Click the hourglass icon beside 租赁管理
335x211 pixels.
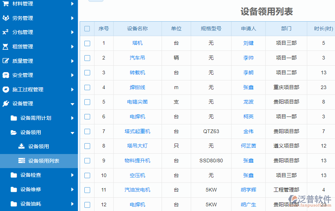point(5,47)
